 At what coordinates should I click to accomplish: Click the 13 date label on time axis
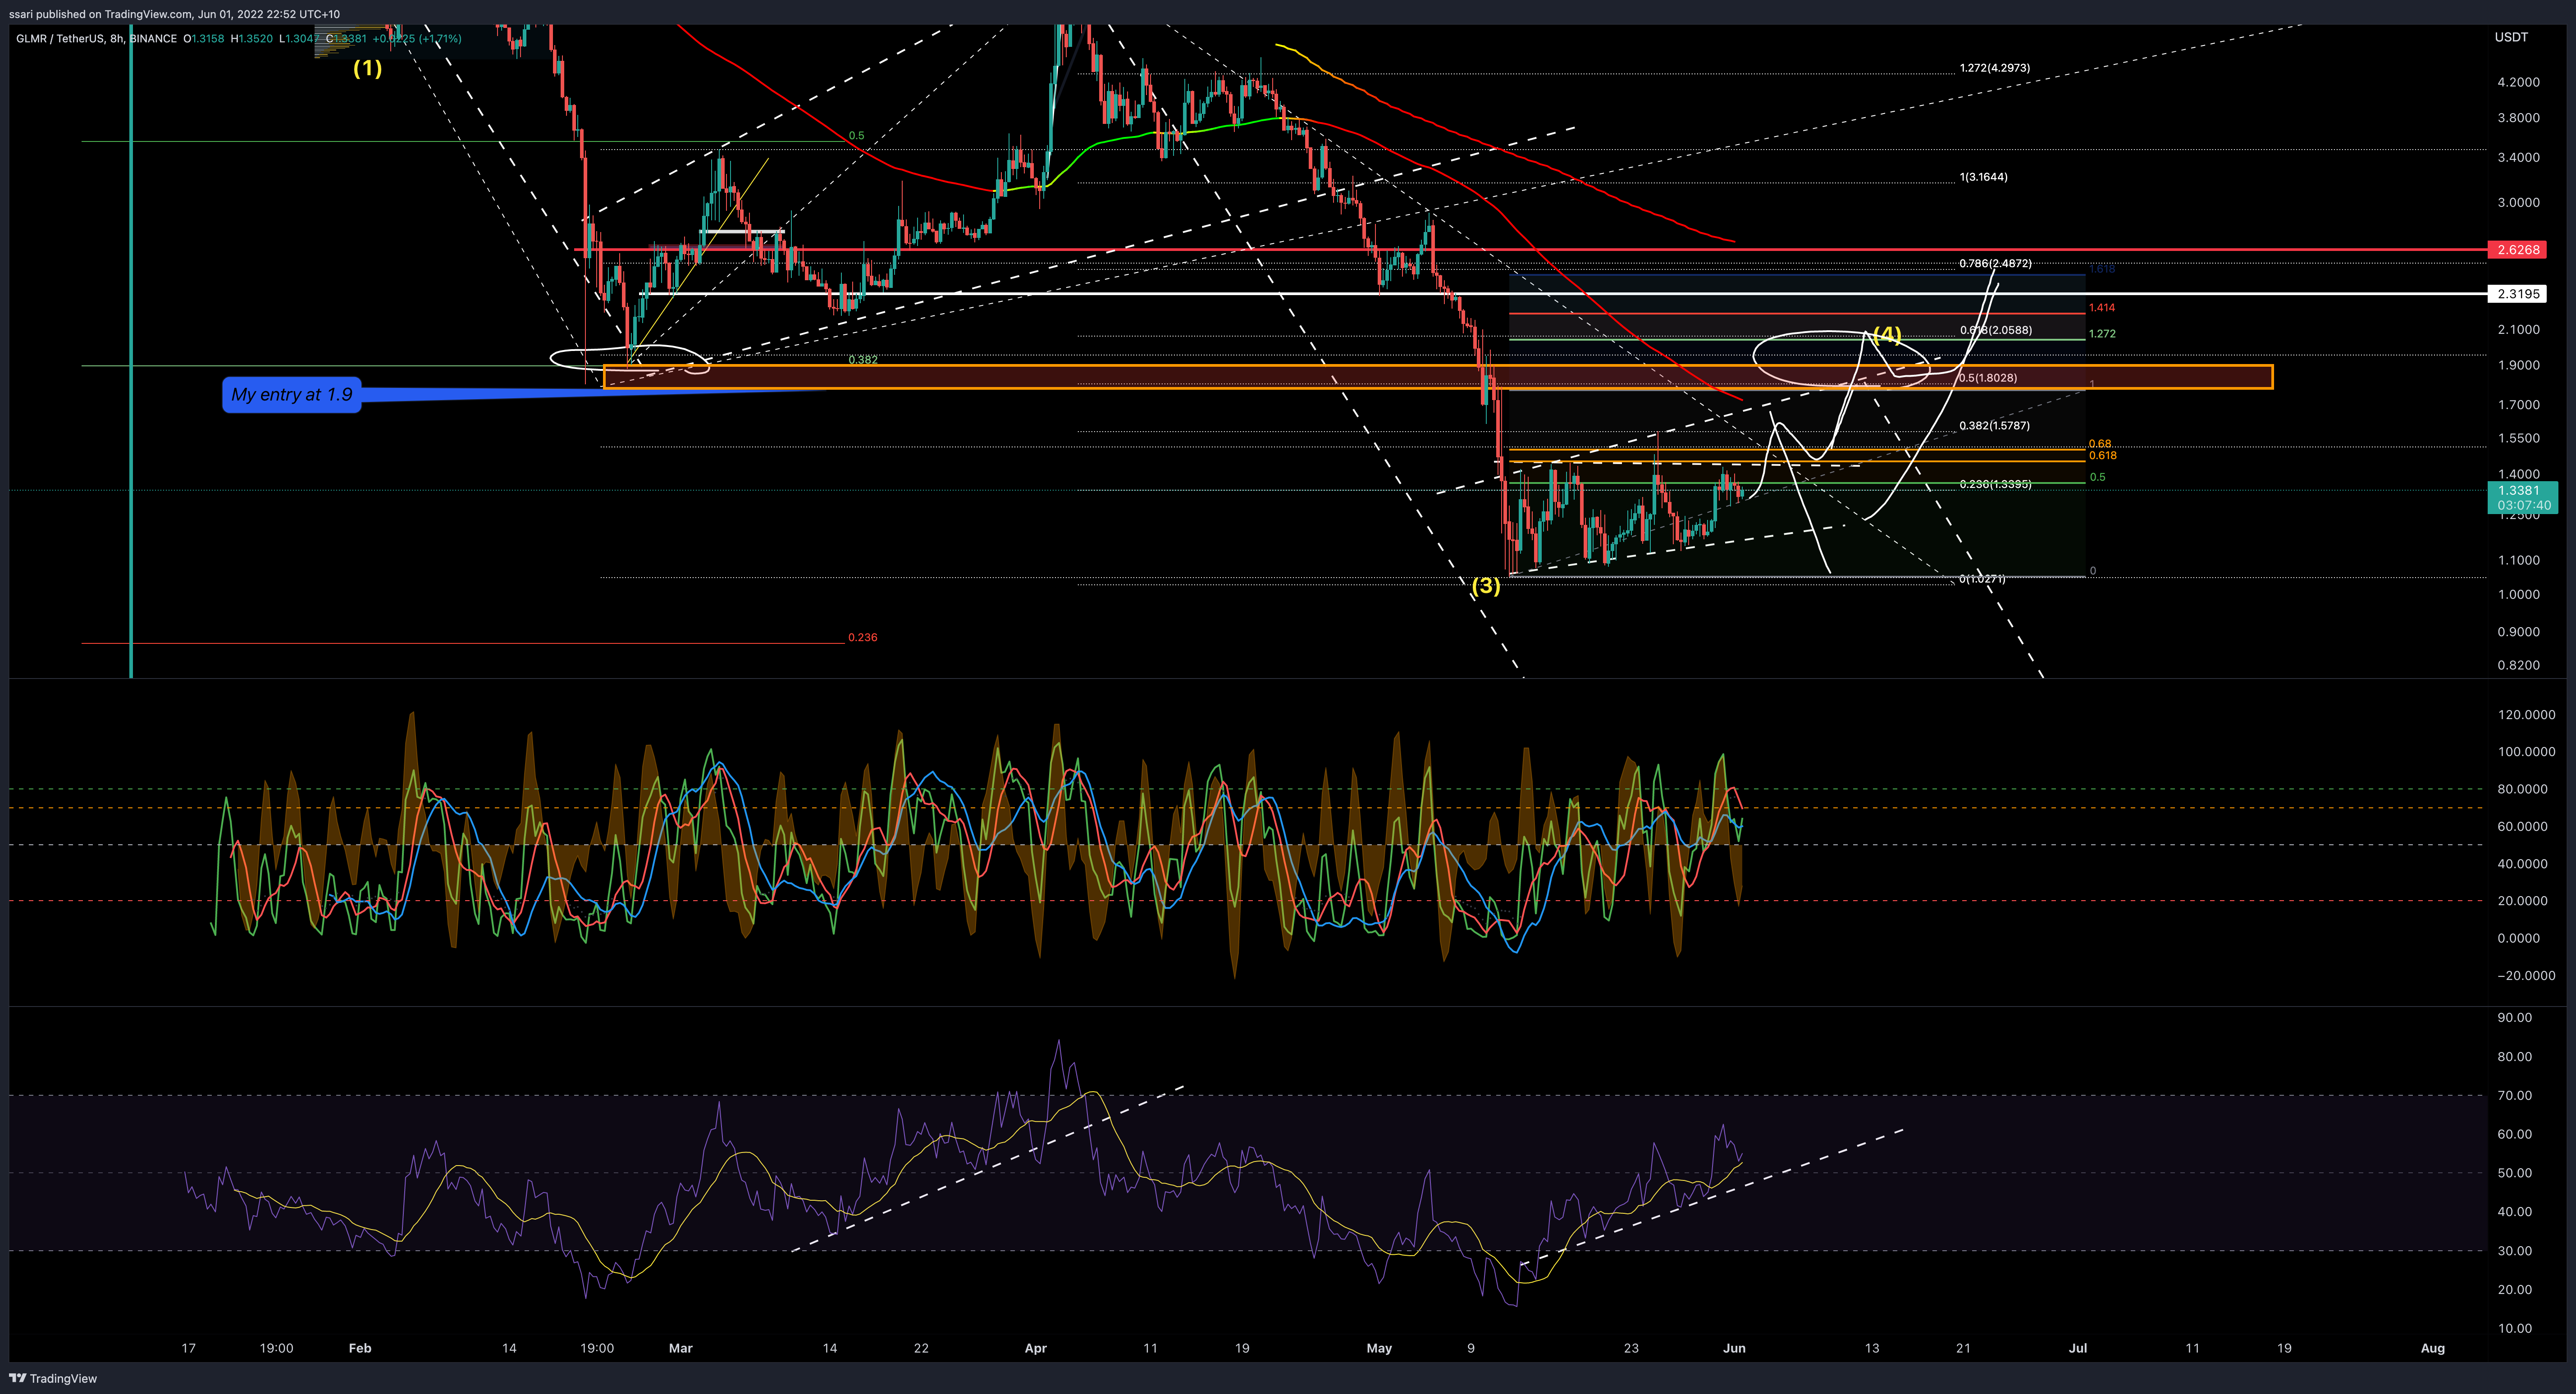point(1872,1349)
